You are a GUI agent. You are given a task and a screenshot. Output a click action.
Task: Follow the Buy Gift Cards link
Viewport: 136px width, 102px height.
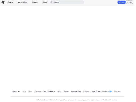coord(49,91)
